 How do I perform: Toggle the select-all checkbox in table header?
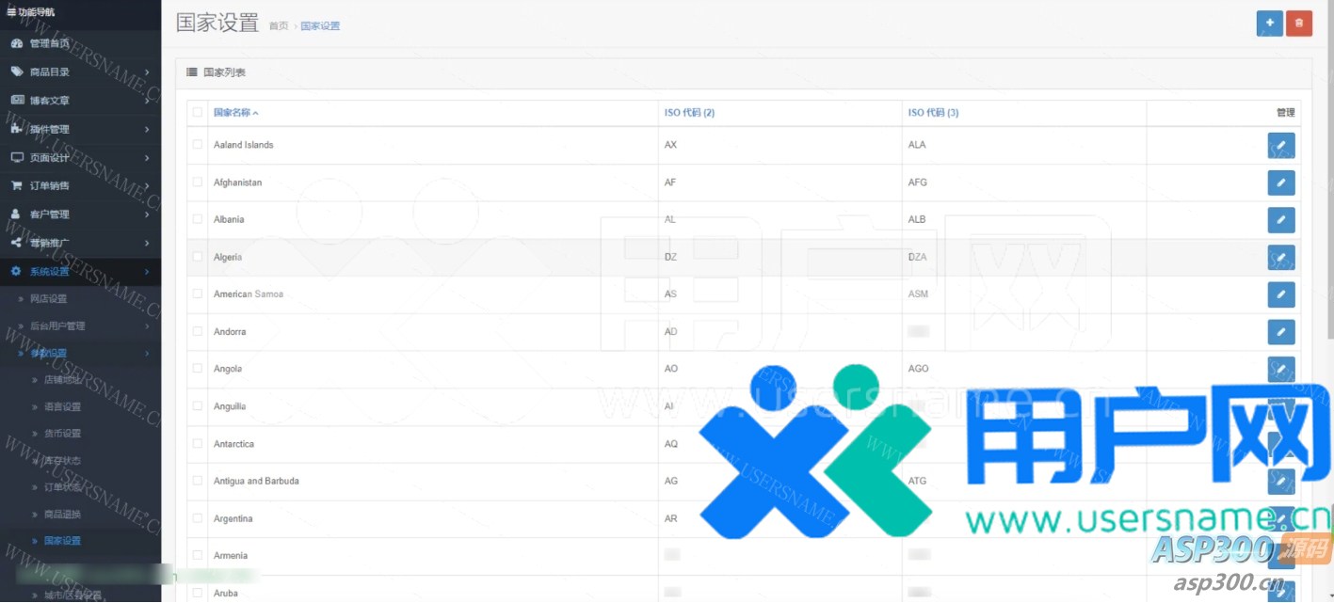pos(197,113)
